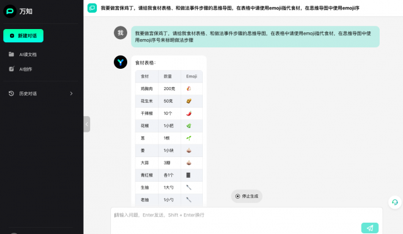
Task: Open customer support headset icon
Action: 395,202
